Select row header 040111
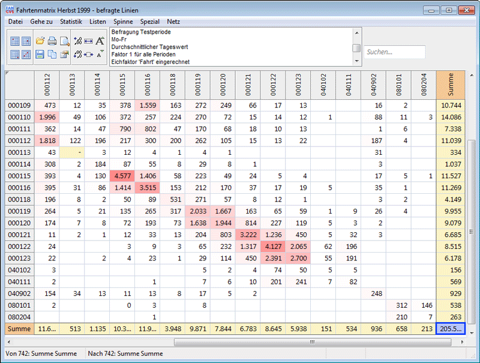 click(x=20, y=282)
